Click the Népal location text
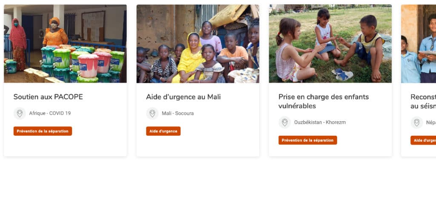 (430, 122)
